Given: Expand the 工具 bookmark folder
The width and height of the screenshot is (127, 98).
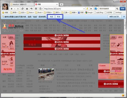Looking at the screenshot, I should [65, 13].
